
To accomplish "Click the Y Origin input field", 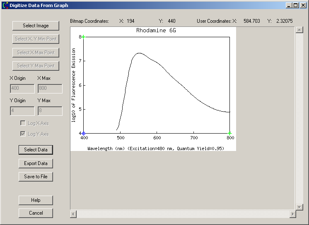I will click(22, 111).
